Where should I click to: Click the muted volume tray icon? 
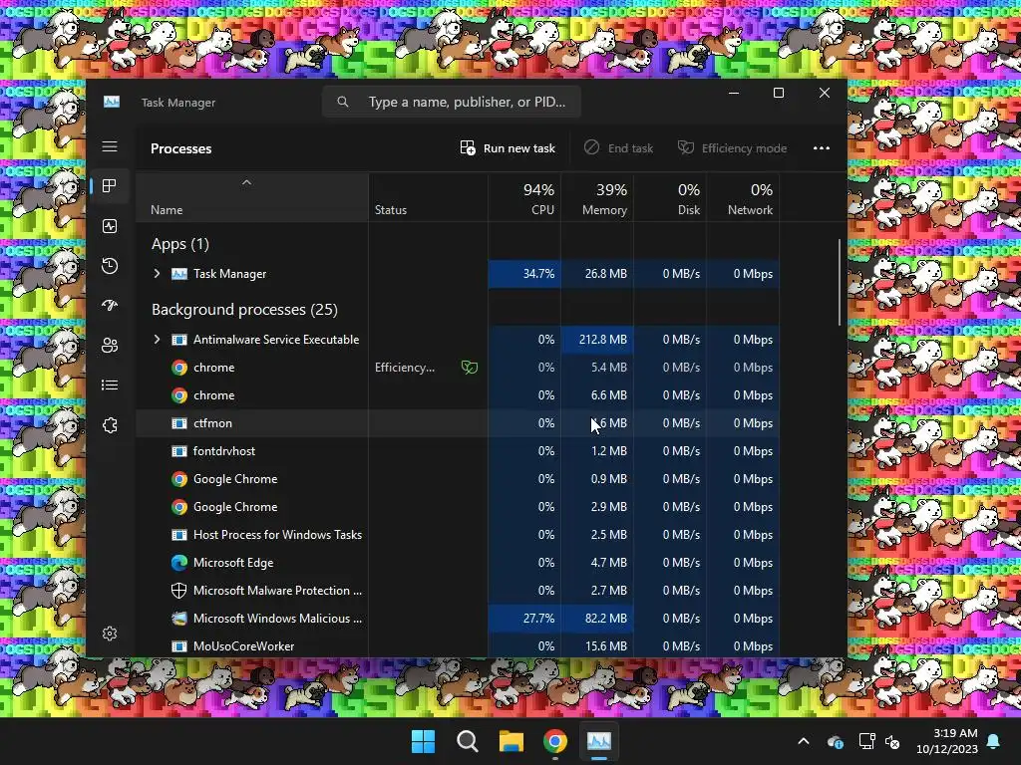pos(893,741)
